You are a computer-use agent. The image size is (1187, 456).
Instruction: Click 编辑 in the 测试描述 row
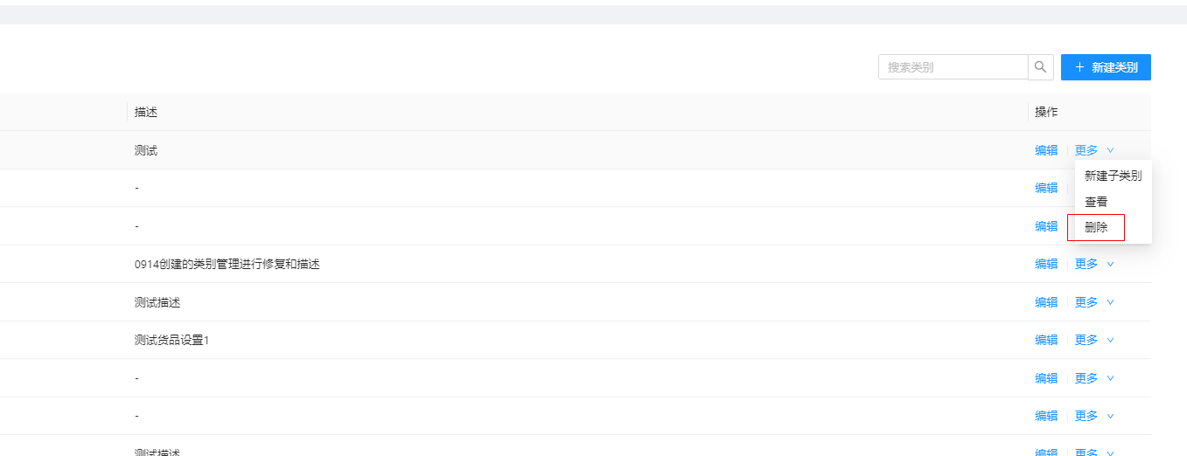coord(1046,302)
